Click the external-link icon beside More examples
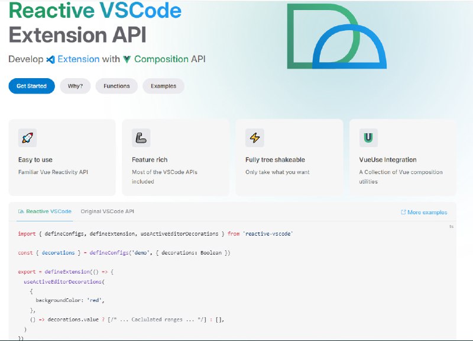The width and height of the screenshot is (473, 341). coord(403,211)
